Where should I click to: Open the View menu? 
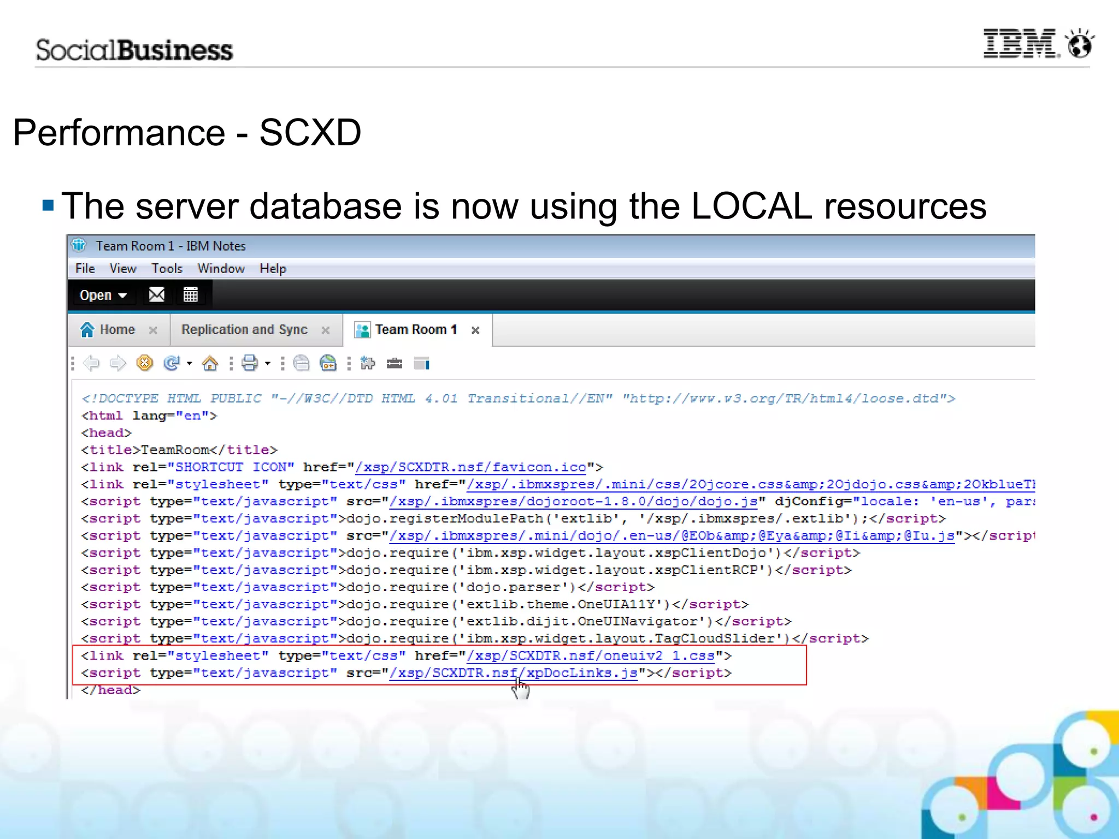[x=123, y=268]
